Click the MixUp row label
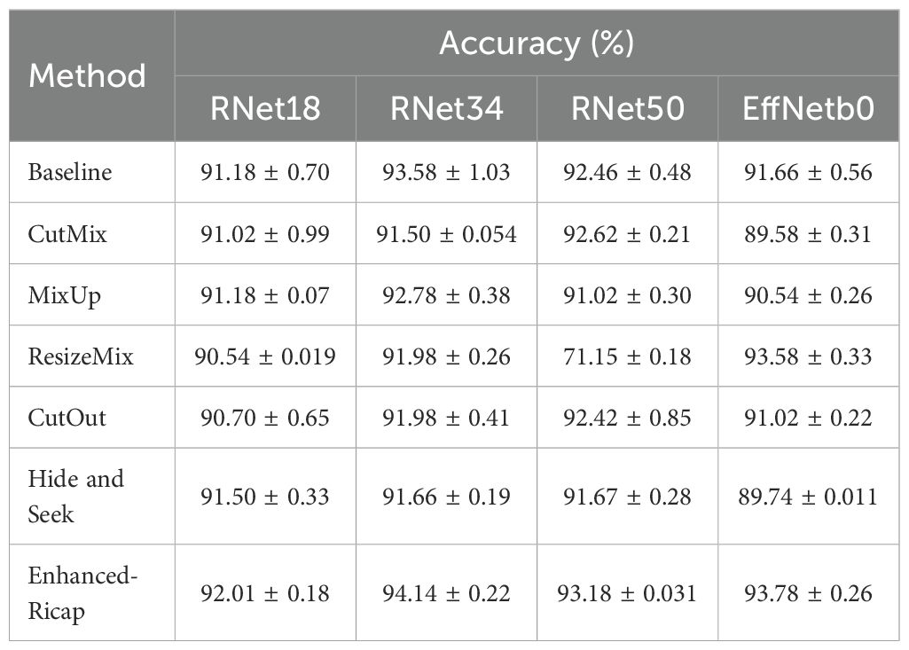909x650 pixels. click(x=64, y=294)
